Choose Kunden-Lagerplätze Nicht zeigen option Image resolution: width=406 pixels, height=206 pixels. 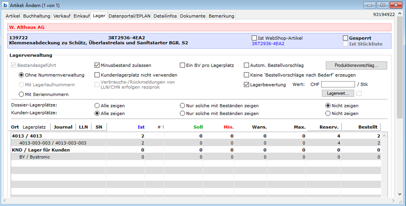coord(328,114)
